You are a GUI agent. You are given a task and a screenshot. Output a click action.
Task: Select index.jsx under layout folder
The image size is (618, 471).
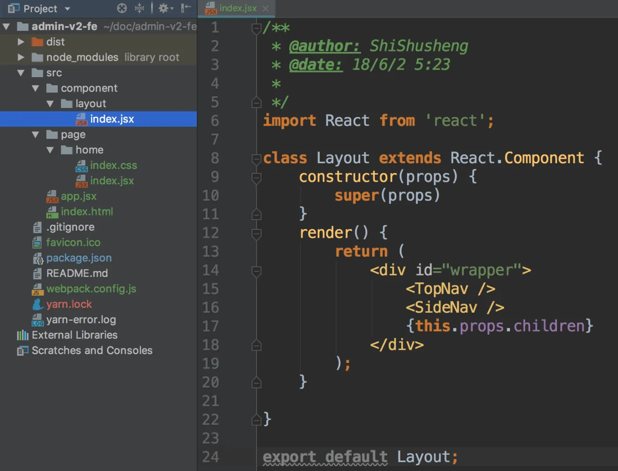click(98, 119)
